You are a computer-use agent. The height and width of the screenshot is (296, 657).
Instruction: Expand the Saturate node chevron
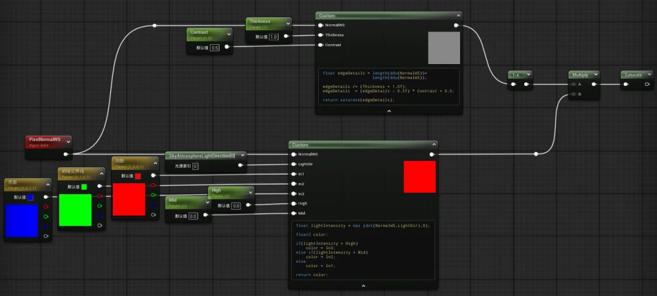pos(649,75)
